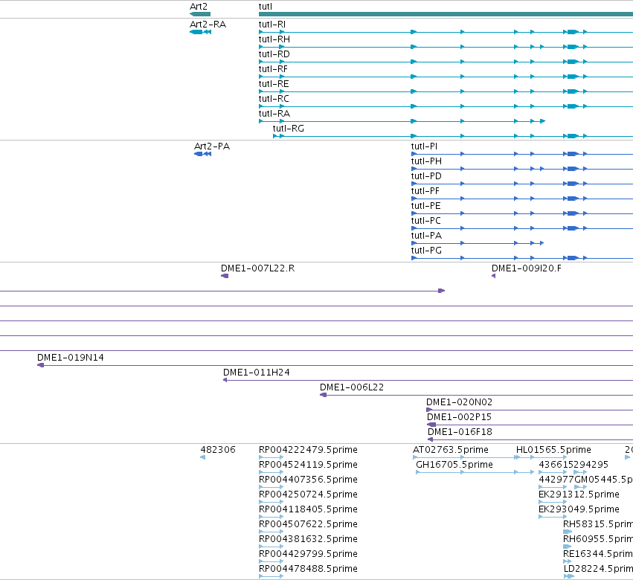This screenshot has height=580, width=633.
Task: Click the RP004429799.5prime EST label
Action: pos(308,554)
